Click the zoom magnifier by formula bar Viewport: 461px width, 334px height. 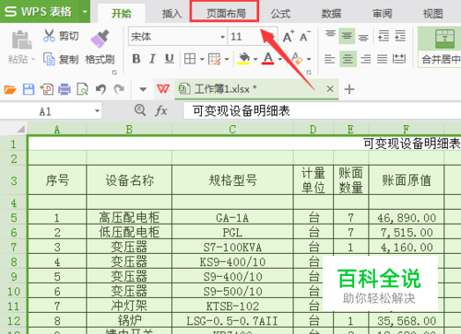(x=140, y=109)
